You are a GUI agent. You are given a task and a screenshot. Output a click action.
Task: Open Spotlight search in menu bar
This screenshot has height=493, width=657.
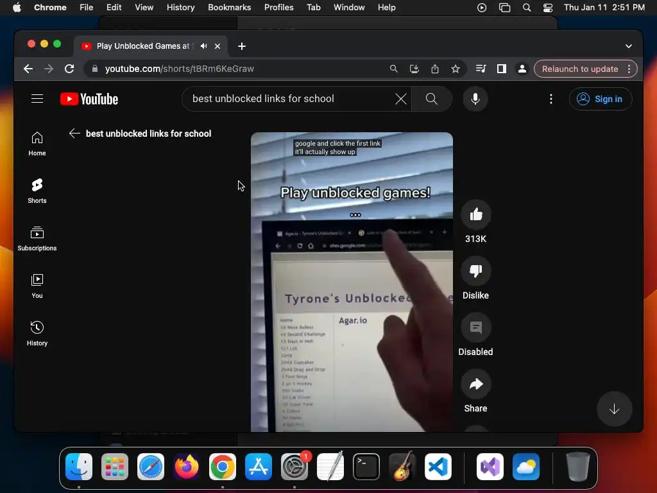[x=527, y=8]
